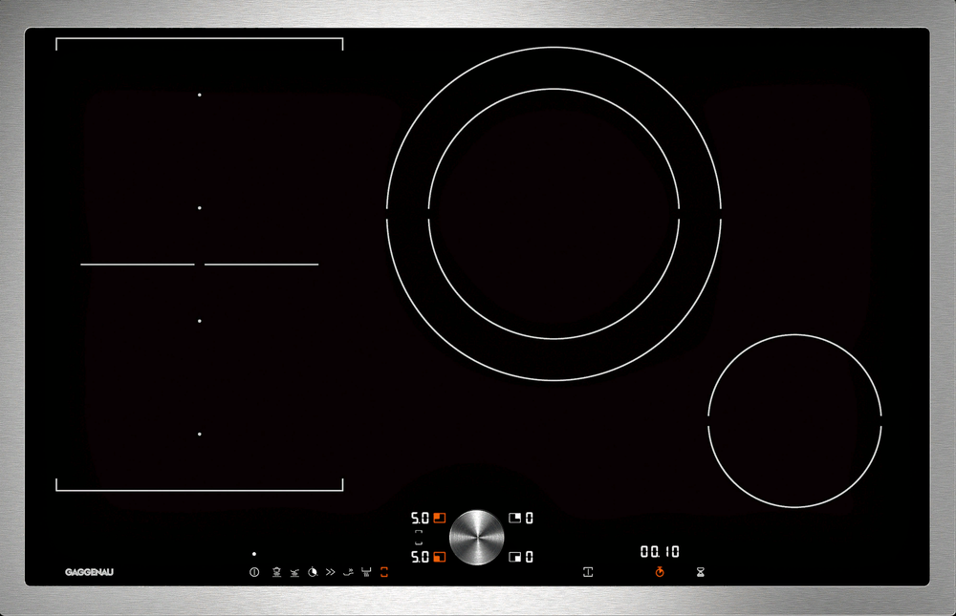
Task: Touch the small right-hand round cooking zone
Action: 794,420
